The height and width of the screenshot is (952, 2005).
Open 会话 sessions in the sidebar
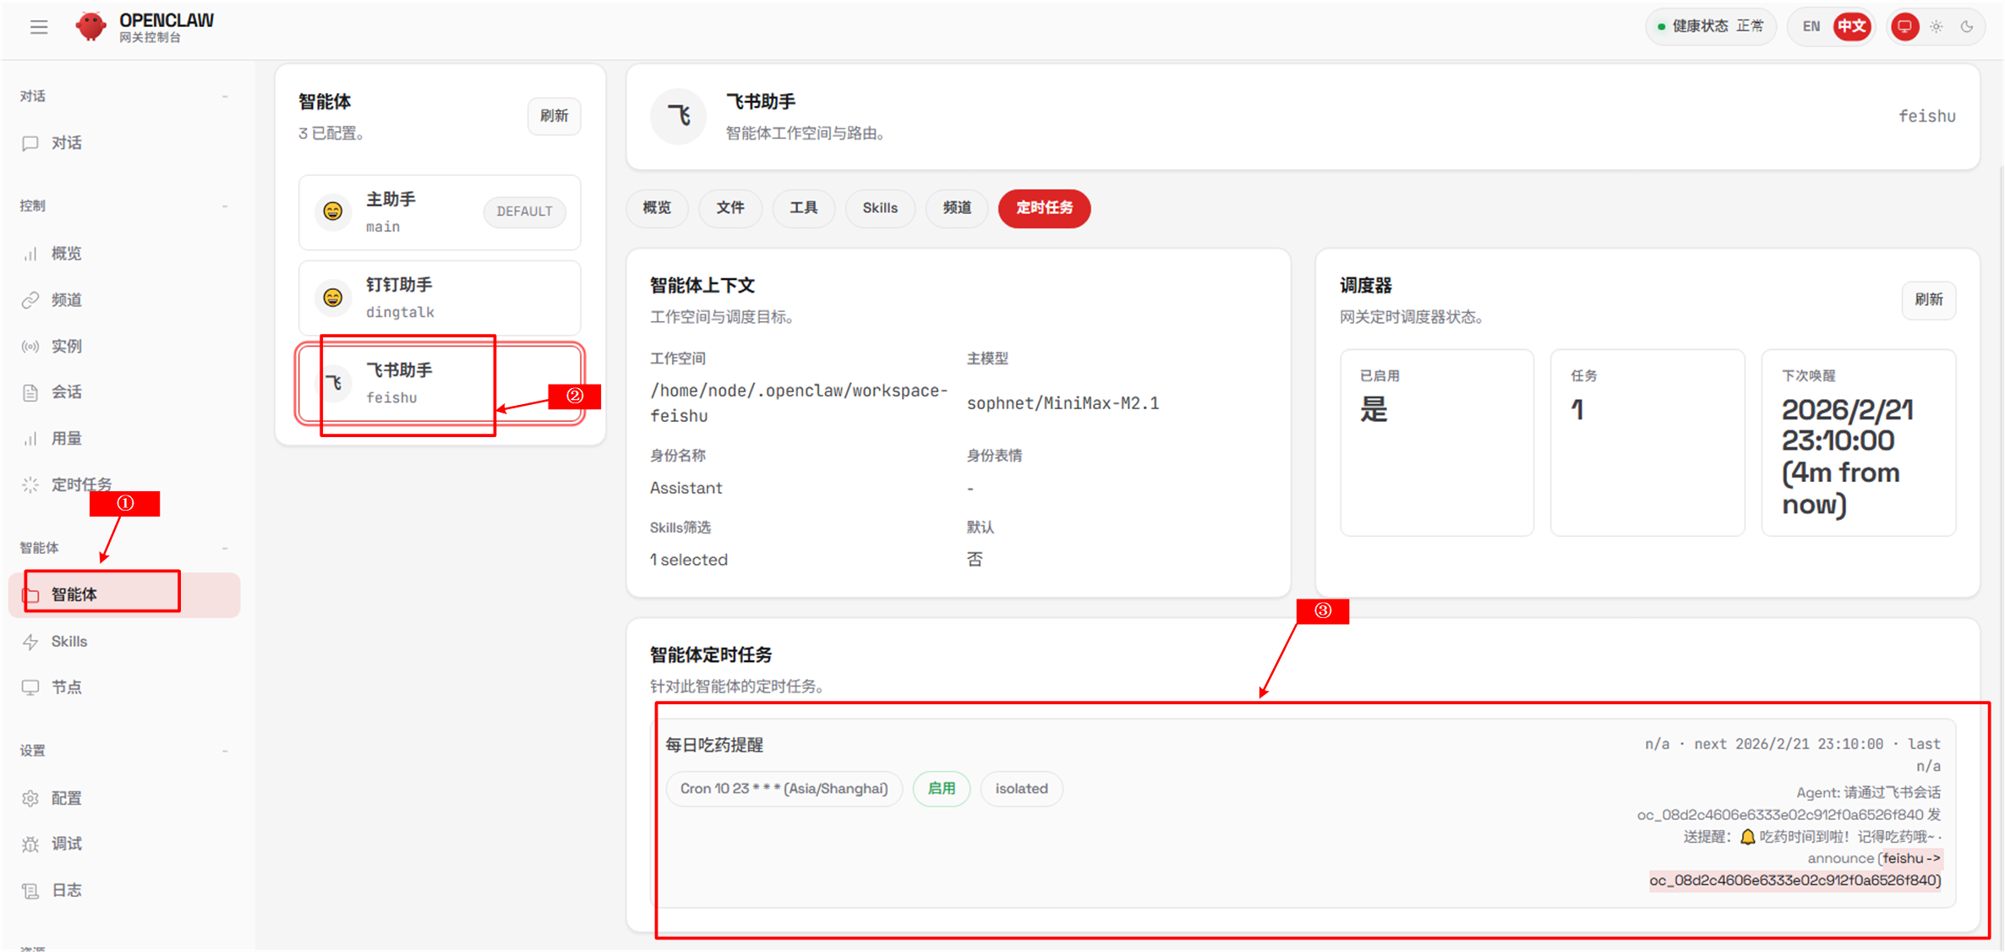[x=124, y=392]
